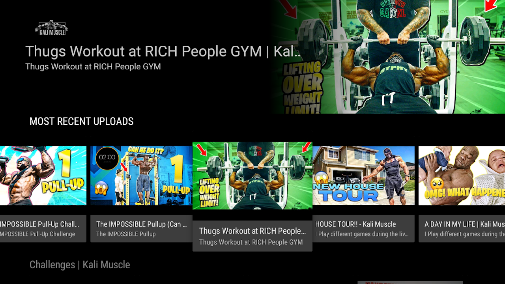Open the partially visible thumbnail at bottom right
505x284 pixels.
410,282
